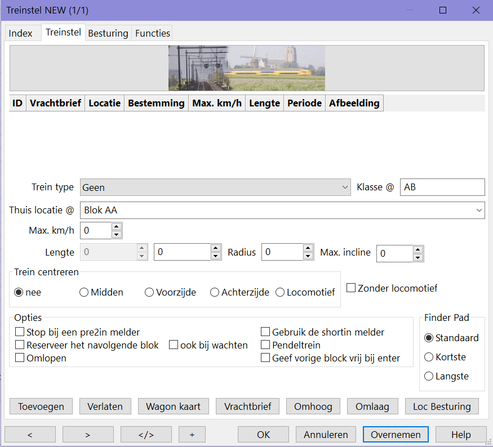The height and width of the screenshot is (447, 493).
Task: Expand the Thuis locatie dropdown
Action: tap(282, 210)
